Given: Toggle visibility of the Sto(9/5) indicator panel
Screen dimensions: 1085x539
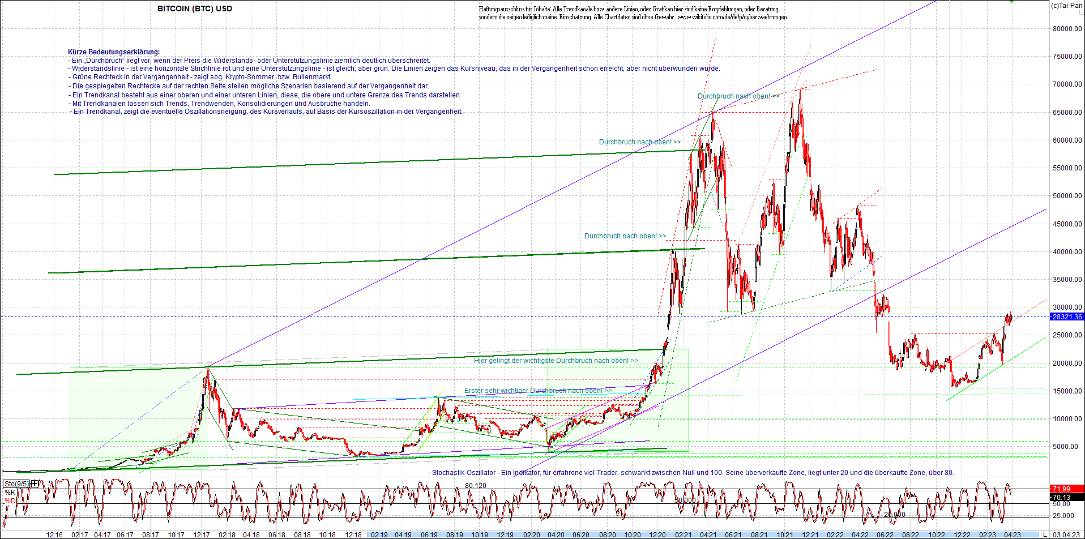Looking at the screenshot, I should pos(16,484).
